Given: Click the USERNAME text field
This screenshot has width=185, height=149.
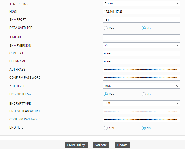Looking at the screenshot, I should pyautogui.click(x=141, y=62).
